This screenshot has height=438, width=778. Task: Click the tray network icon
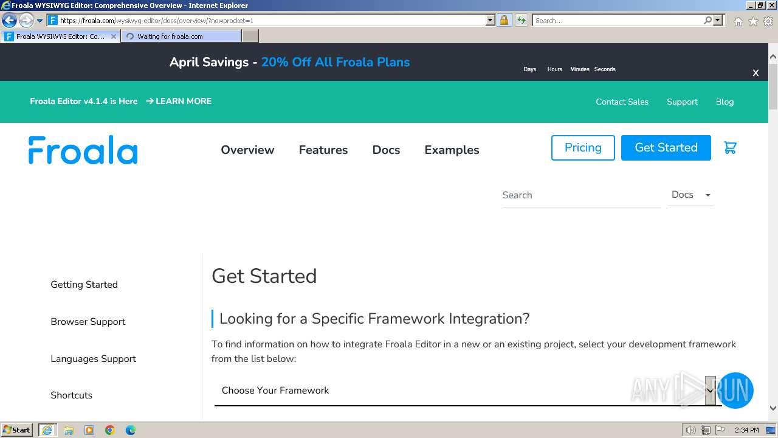[x=705, y=430]
